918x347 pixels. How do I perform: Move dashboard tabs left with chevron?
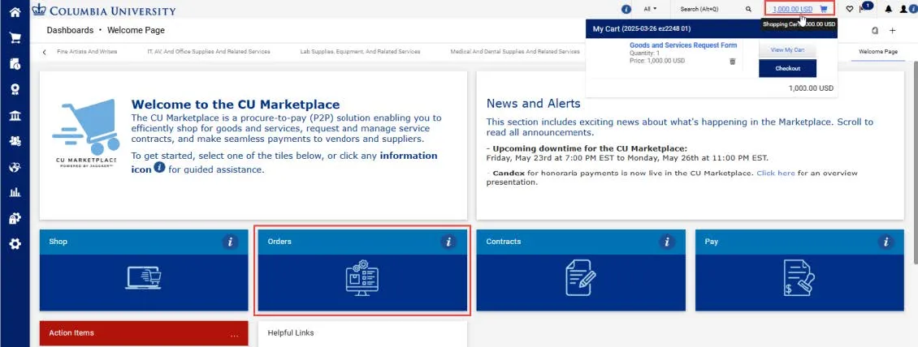45,52
